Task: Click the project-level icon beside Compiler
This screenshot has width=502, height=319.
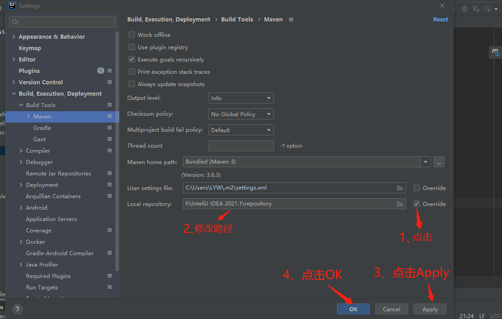Action: (109, 150)
